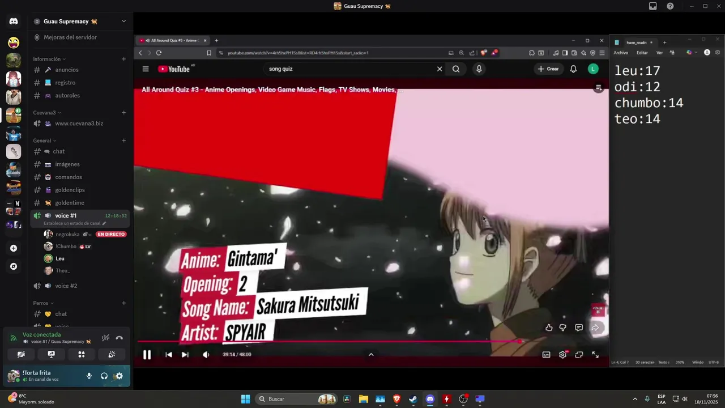
Task: Turn on camera in Discord voice panel
Action: click(x=21, y=354)
